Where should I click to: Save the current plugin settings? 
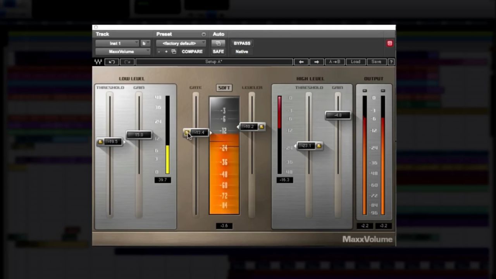375,62
